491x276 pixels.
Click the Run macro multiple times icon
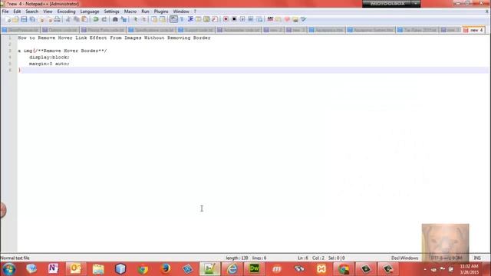[x=251, y=19]
